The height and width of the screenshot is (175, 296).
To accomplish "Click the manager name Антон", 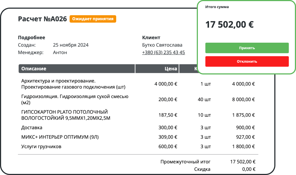I will coord(59,52).
